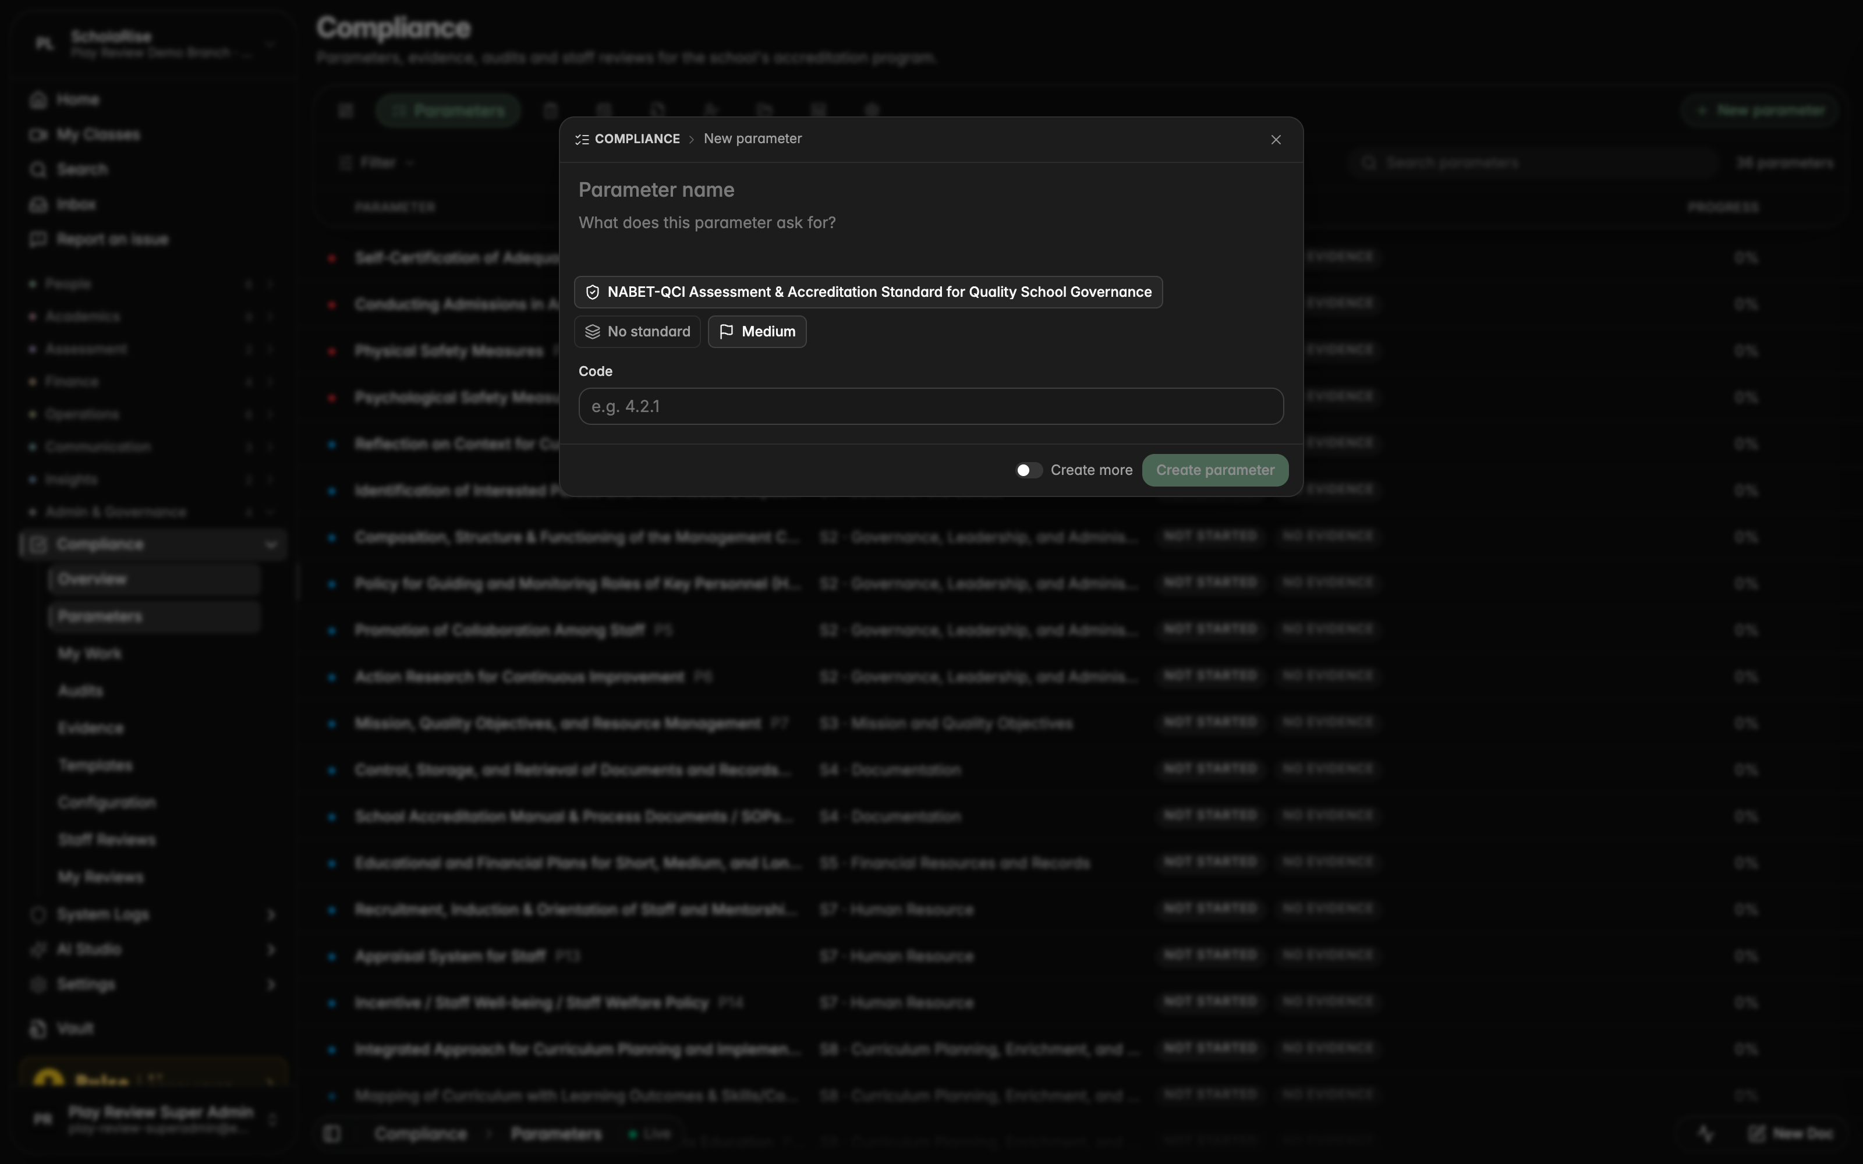The height and width of the screenshot is (1164, 1863).
Task: Focus the Code input field
Action: coord(931,406)
